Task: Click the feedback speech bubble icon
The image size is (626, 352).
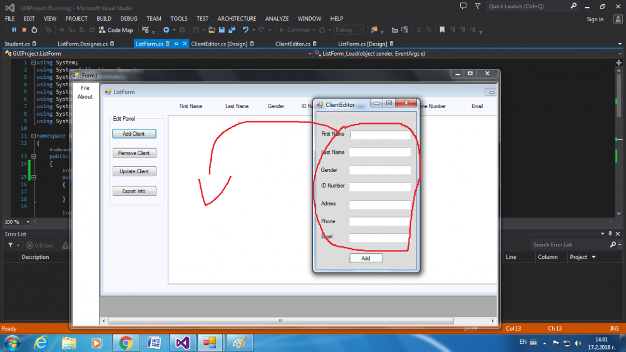Action: click(463, 6)
